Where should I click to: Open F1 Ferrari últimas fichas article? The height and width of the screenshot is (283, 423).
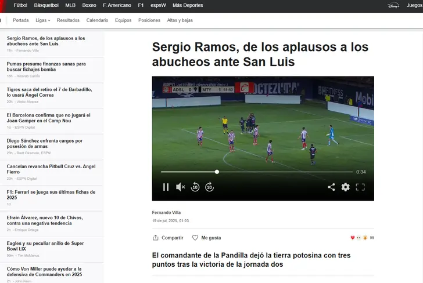point(51,195)
